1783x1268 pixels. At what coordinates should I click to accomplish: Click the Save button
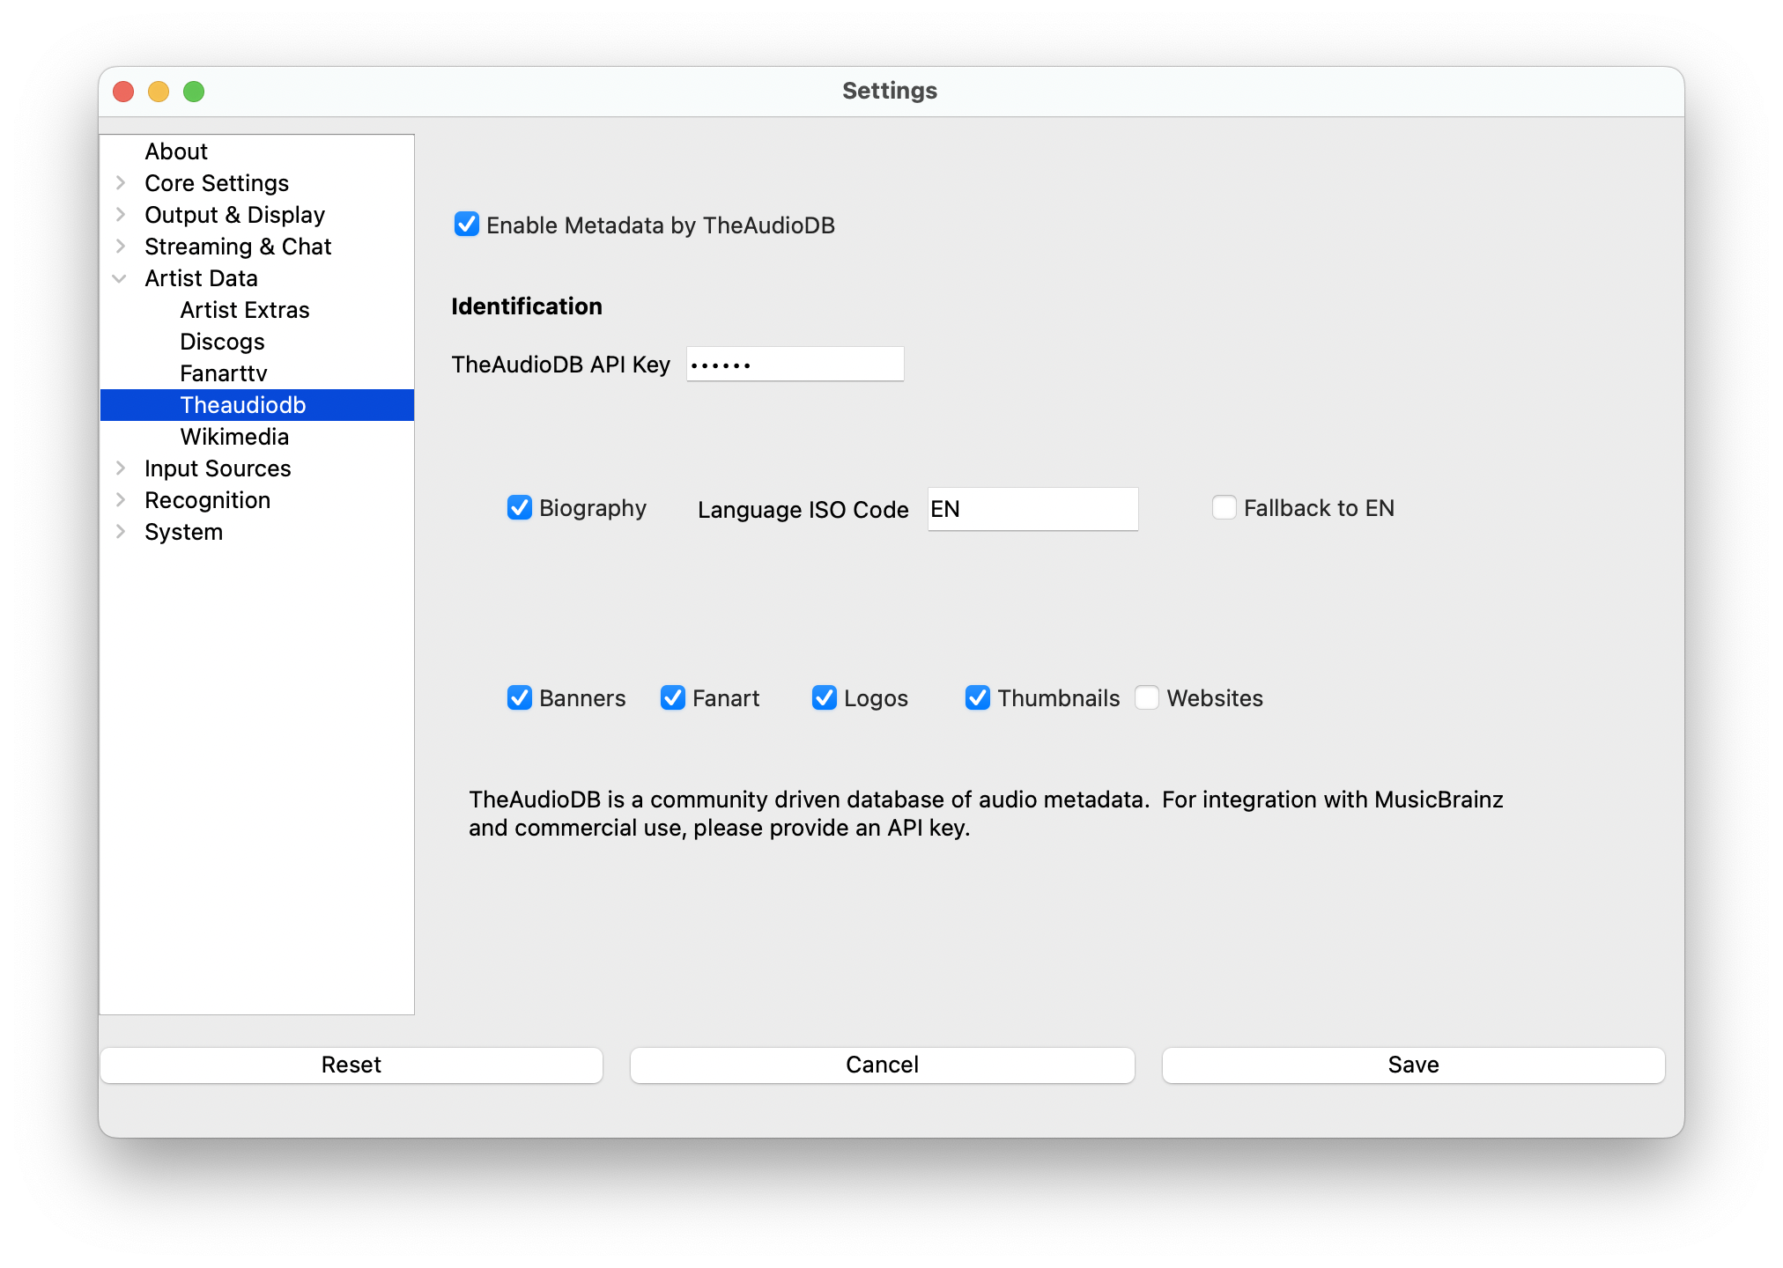1413,1065
